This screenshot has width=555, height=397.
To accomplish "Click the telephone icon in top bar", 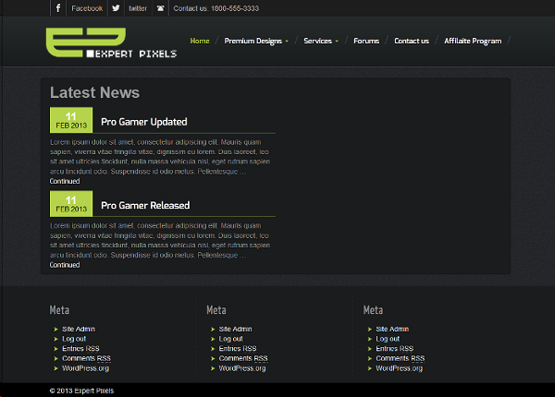I will tap(160, 8).
